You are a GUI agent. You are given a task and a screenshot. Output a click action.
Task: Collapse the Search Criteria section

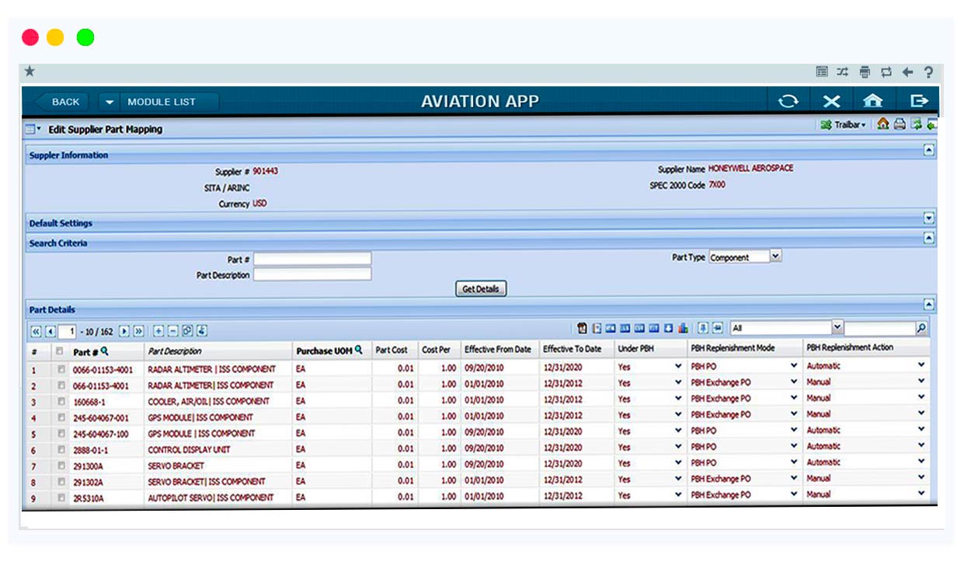click(928, 239)
